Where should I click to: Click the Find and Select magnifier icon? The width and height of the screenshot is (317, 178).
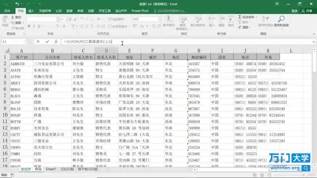pyautogui.click(x=281, y=19)
